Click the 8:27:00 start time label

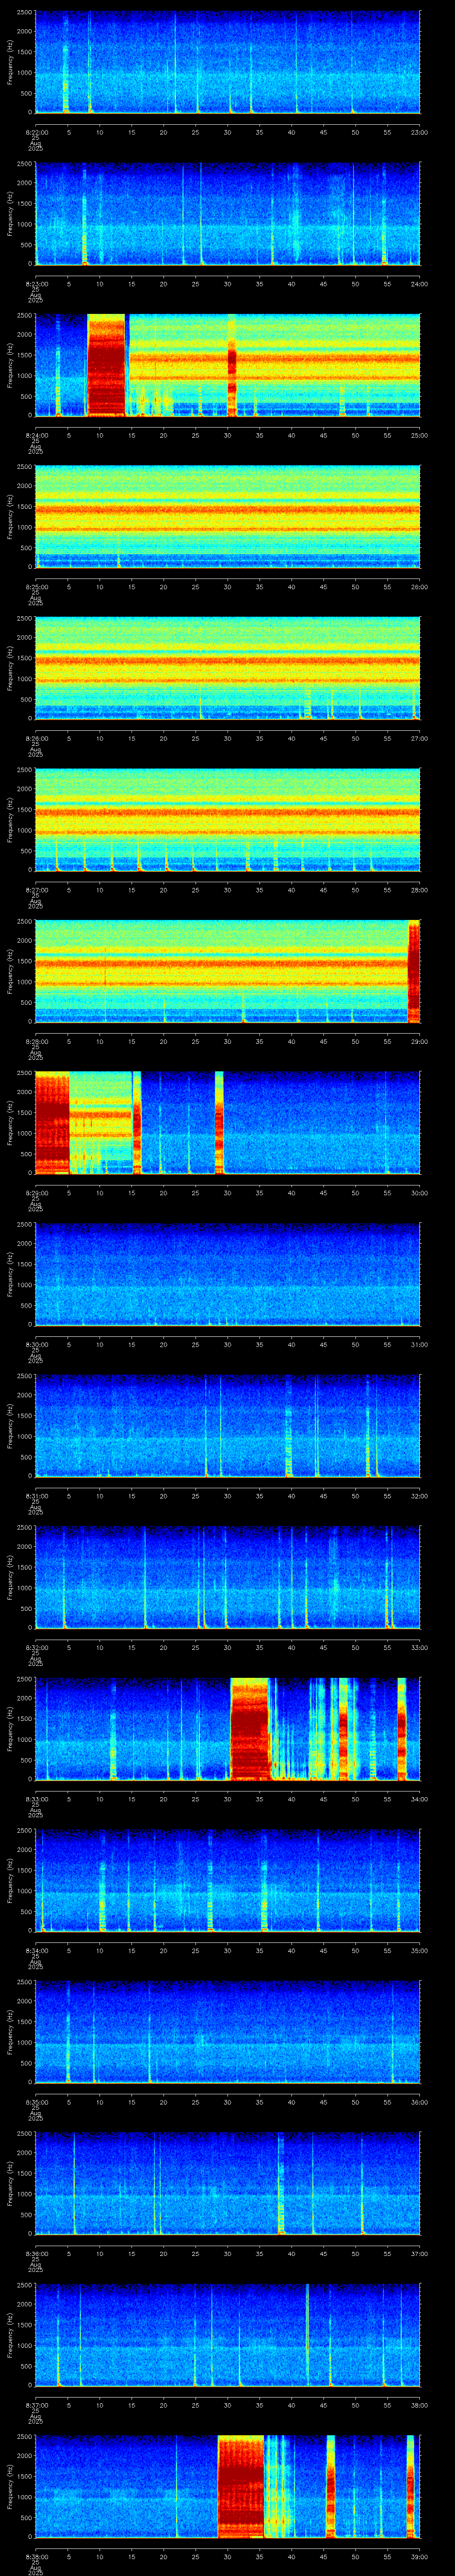36,890
